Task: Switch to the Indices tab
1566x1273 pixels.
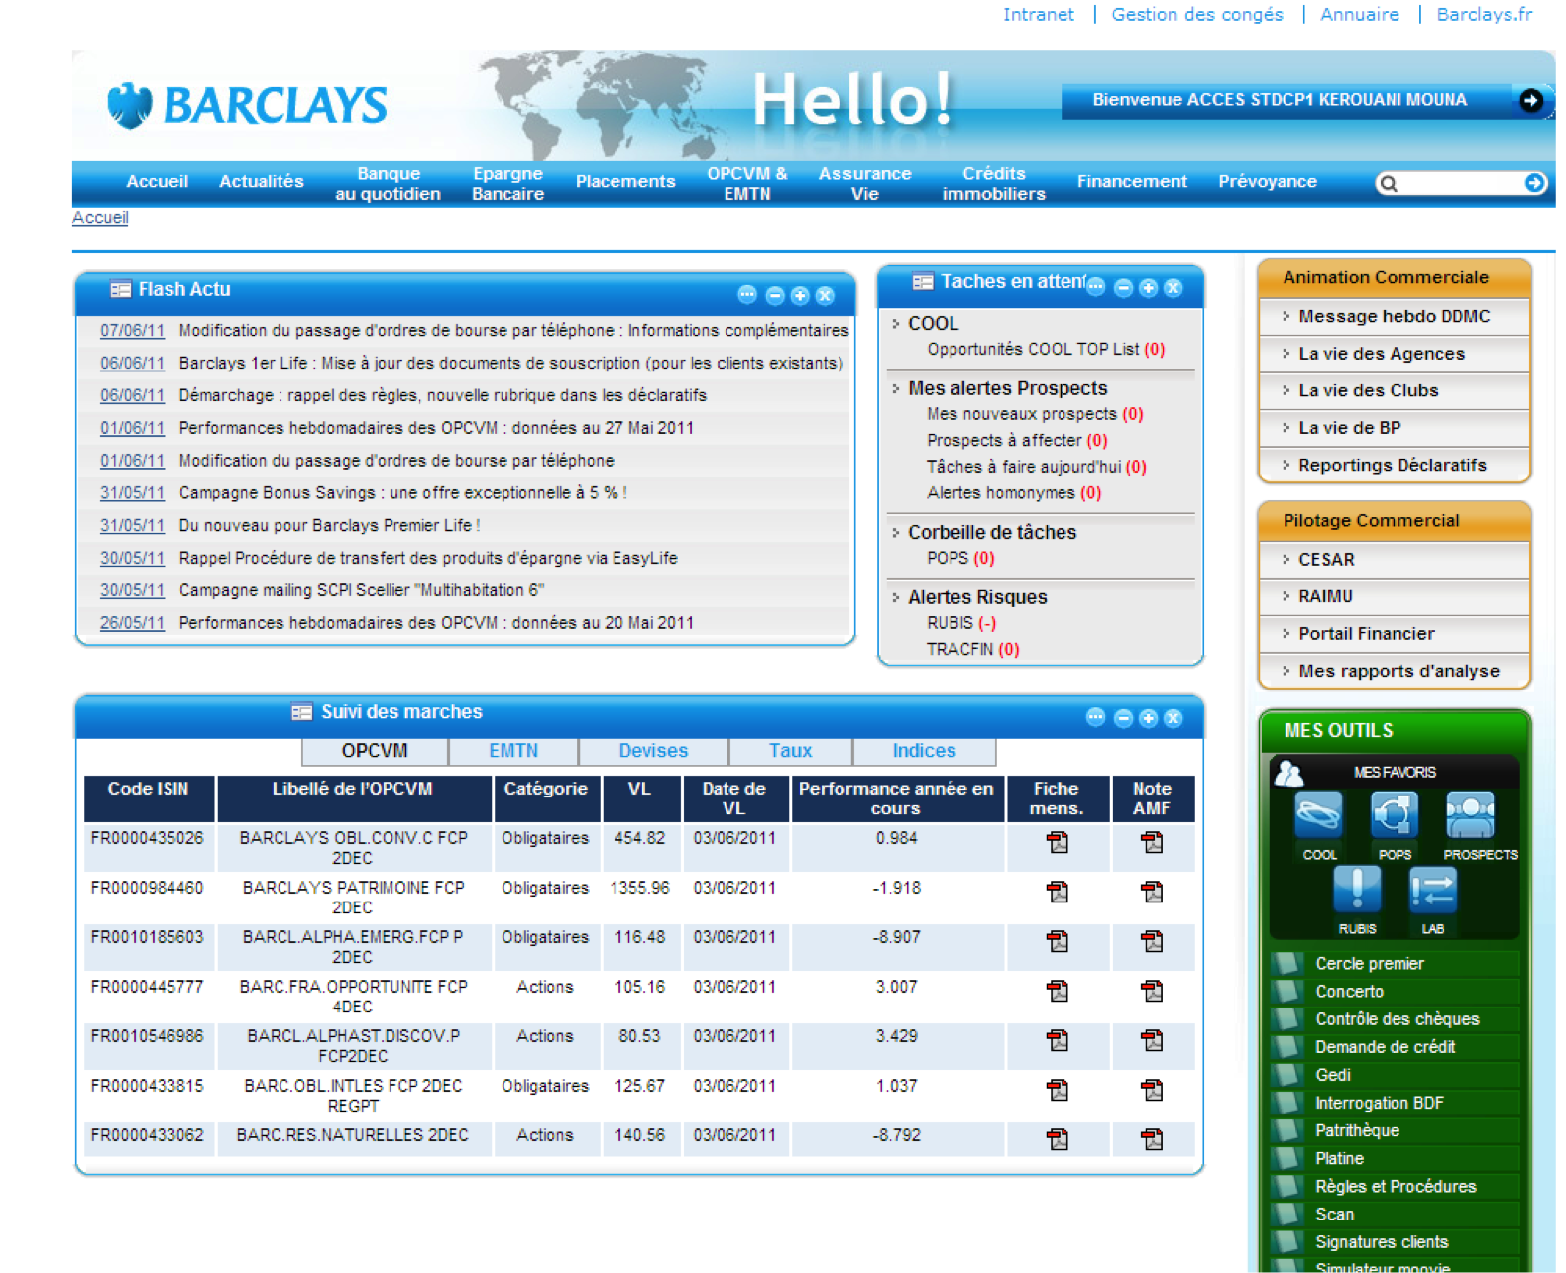Action: [924, 751]
